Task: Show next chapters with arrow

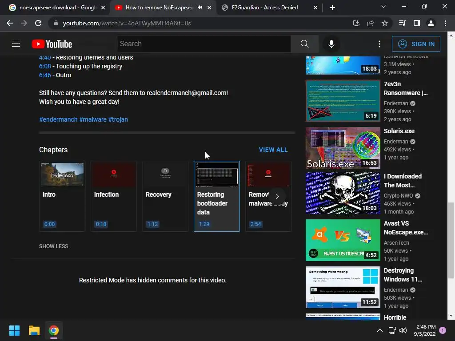Action: 277,196
